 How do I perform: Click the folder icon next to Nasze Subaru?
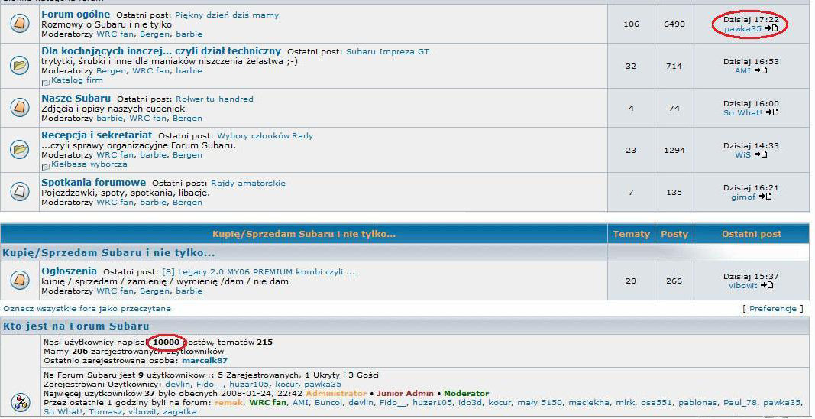[x=20, y=108]
